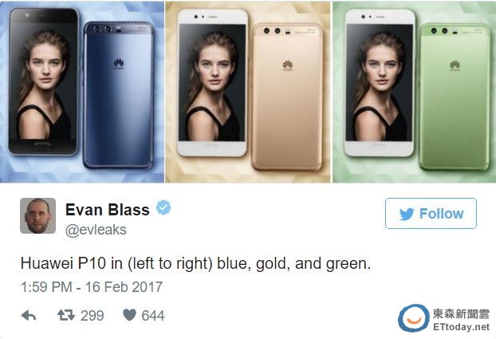Open the @evleaks handle link
The height and width of the screenshot is (339, 496).
96,230
